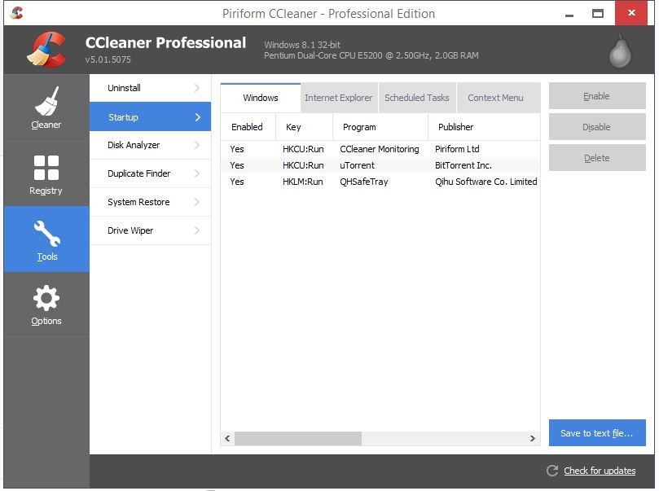659x491 pixels.
Task: Switch to the Scheduled Tasks tab
Action: 416,98
